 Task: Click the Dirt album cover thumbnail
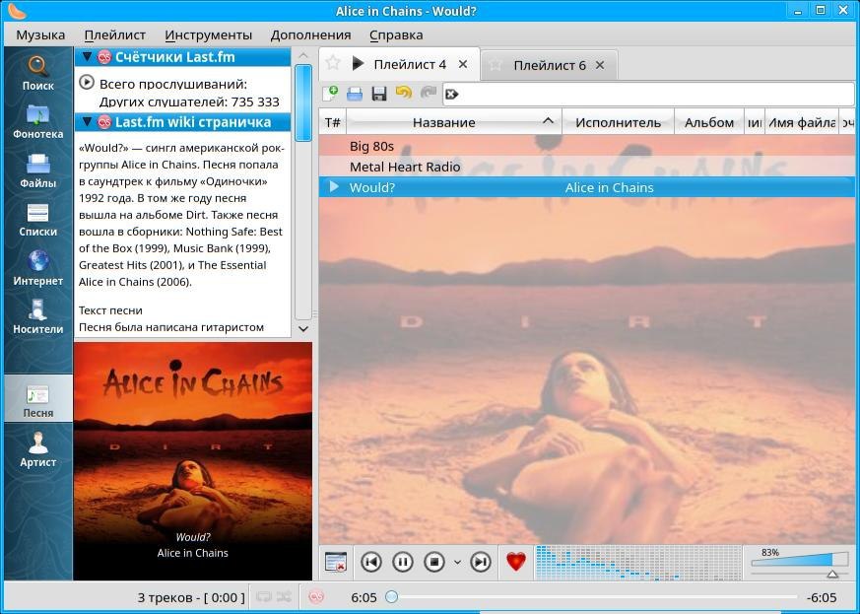click(192, 461)
